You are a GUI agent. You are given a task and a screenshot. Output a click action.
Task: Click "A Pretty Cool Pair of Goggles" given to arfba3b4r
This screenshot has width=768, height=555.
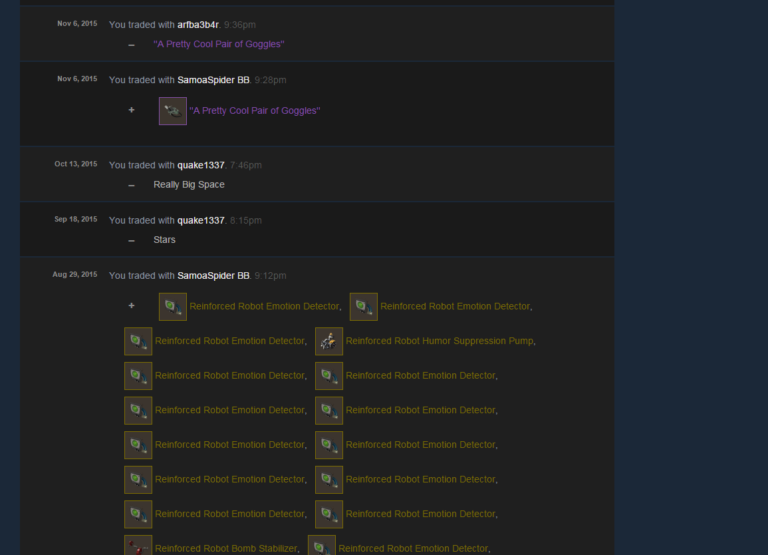(x=219, y=44)
